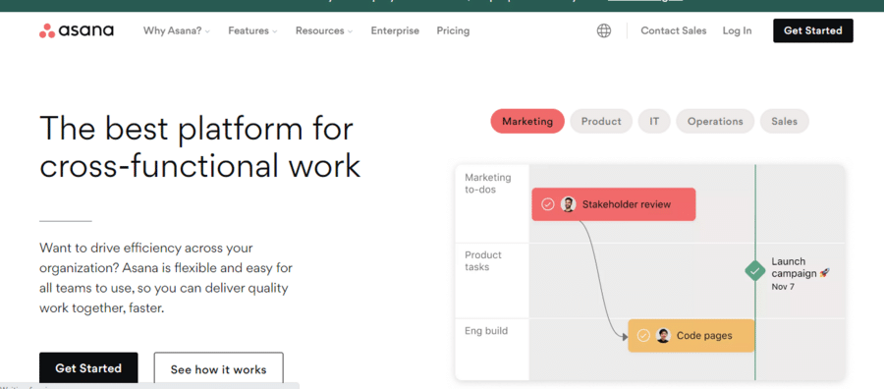Select the Marketing tab

click(527, 121)
